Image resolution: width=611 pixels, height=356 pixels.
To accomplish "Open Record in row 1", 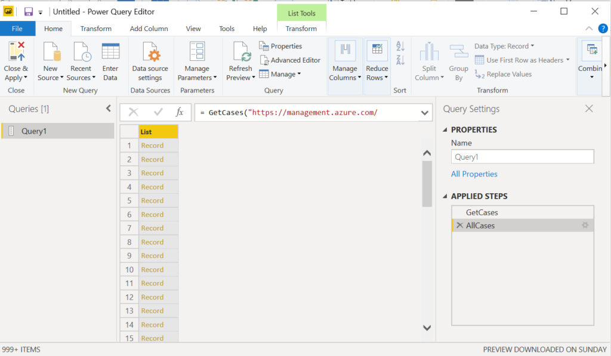I will click(x=152, y=146).
